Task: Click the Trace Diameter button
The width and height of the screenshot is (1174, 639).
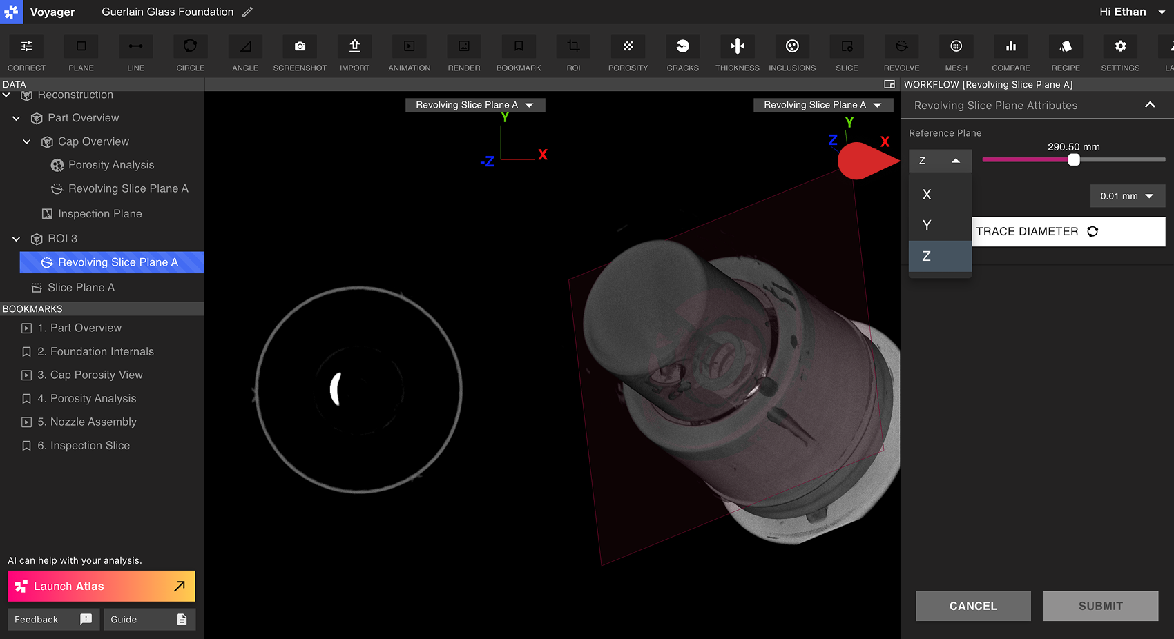Action: tap(1068, 232)
